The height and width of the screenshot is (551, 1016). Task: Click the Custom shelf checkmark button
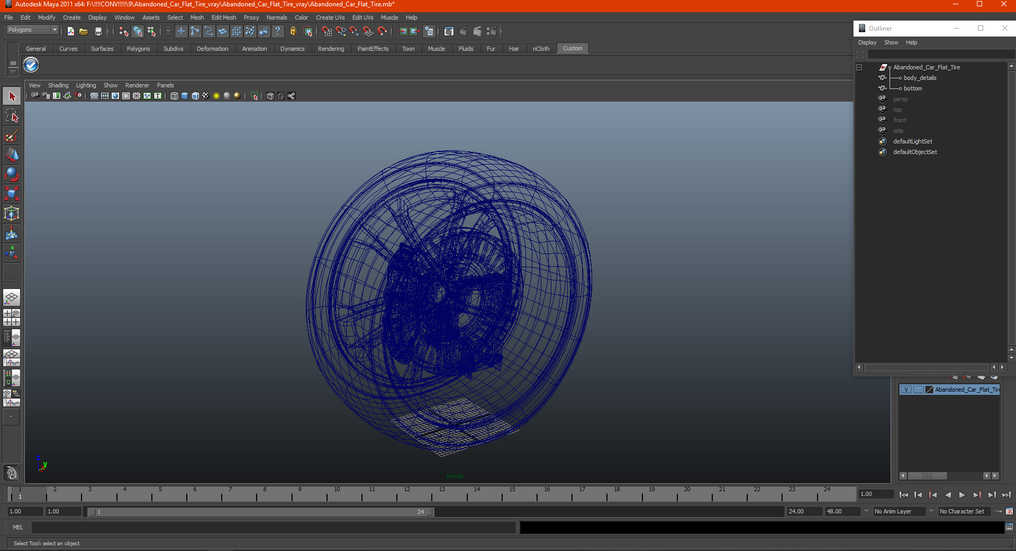point(31,65)
